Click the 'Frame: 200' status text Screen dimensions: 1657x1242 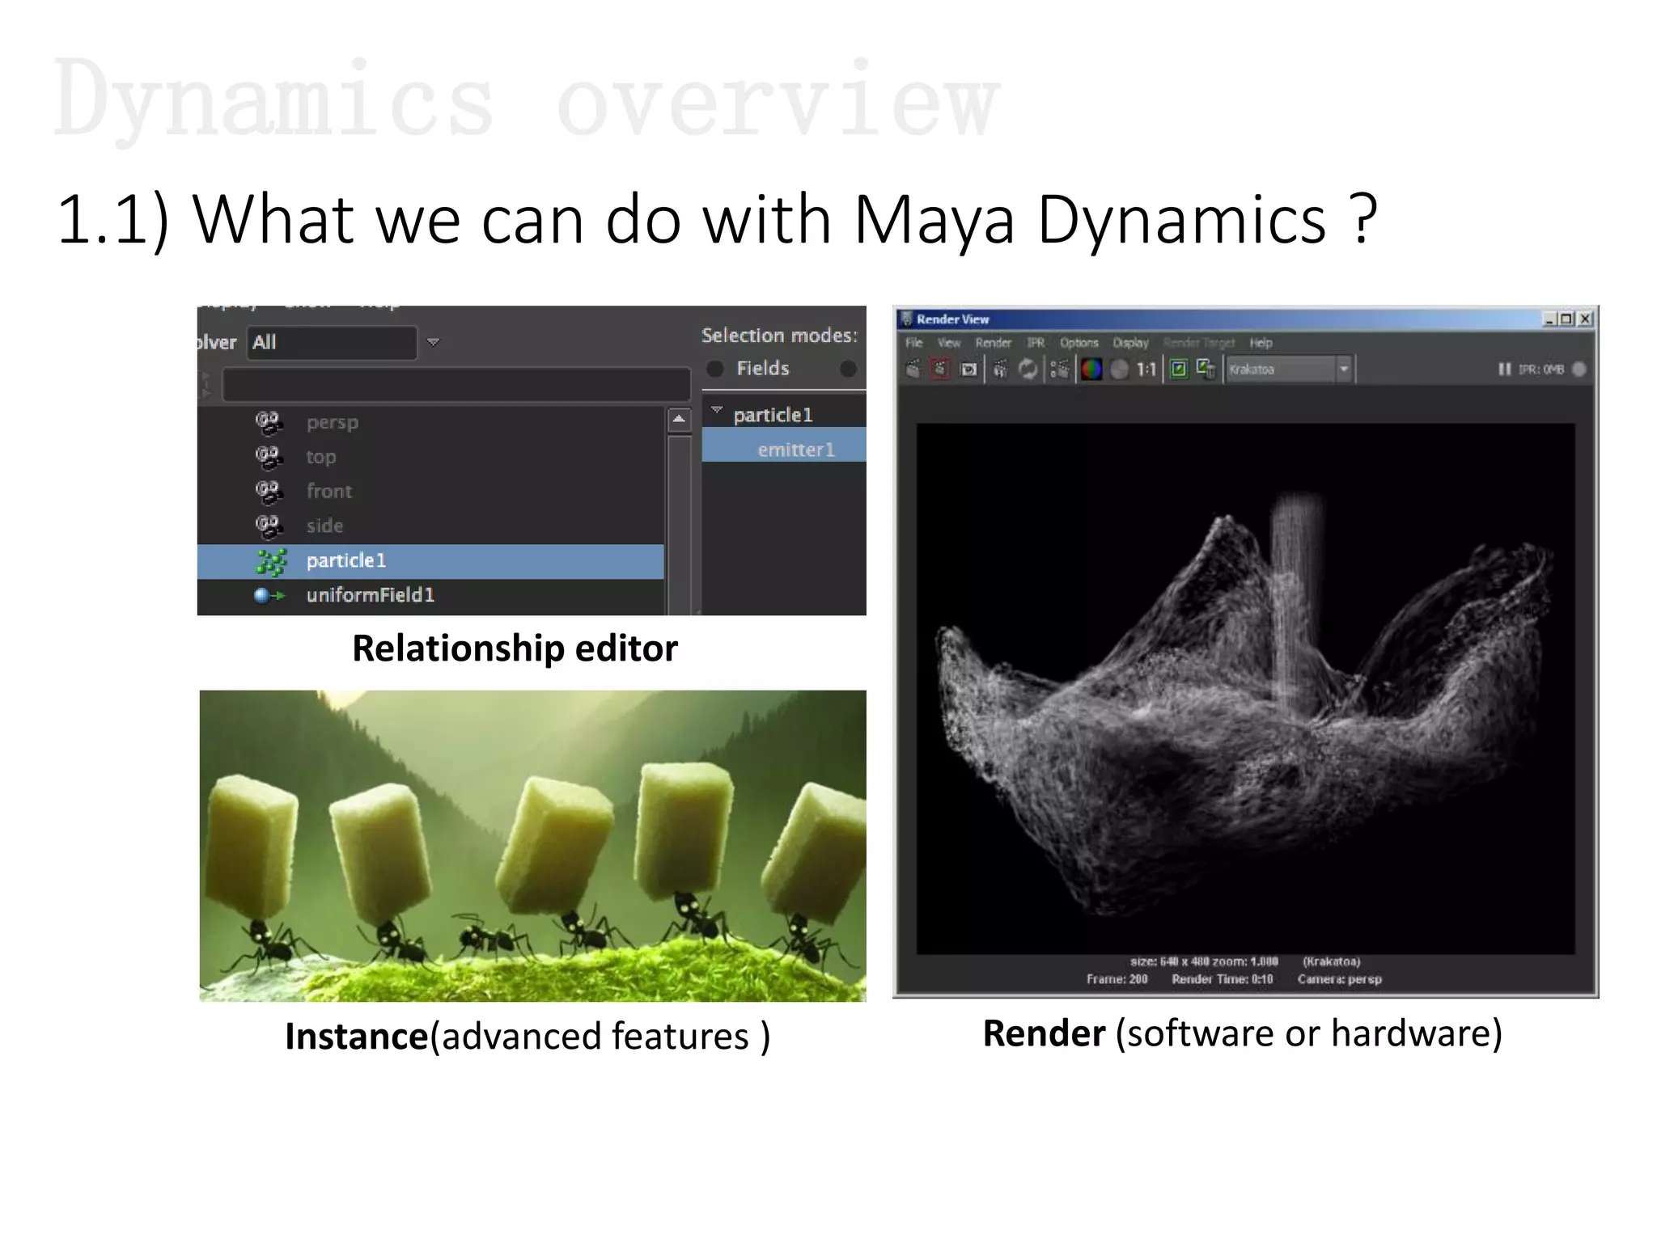[x=1117, y=979]
